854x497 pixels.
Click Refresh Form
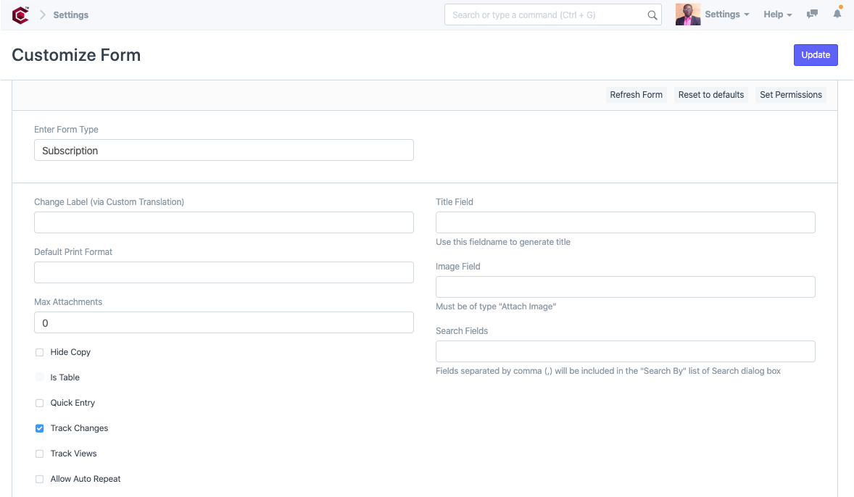(x=636, y=94)
